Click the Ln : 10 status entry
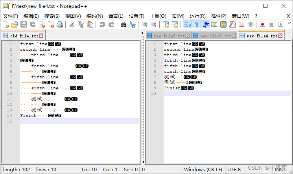This screenshot has height=174, width=293. [89, 170]
